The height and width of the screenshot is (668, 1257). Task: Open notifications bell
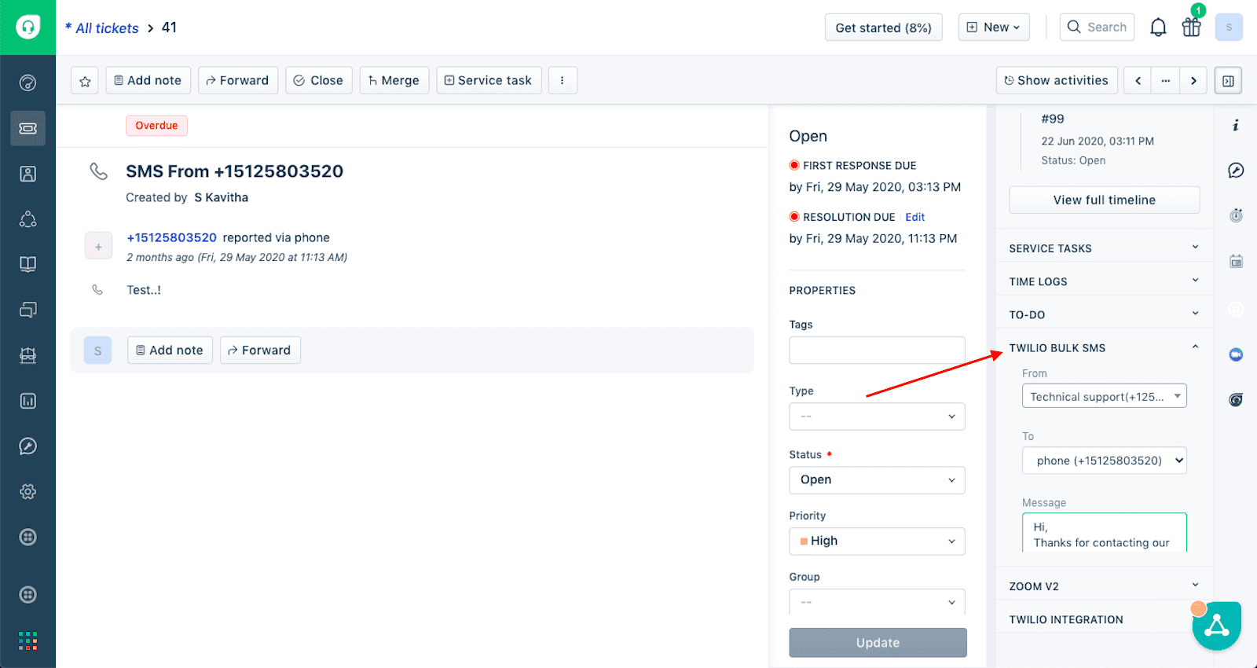1158,28
